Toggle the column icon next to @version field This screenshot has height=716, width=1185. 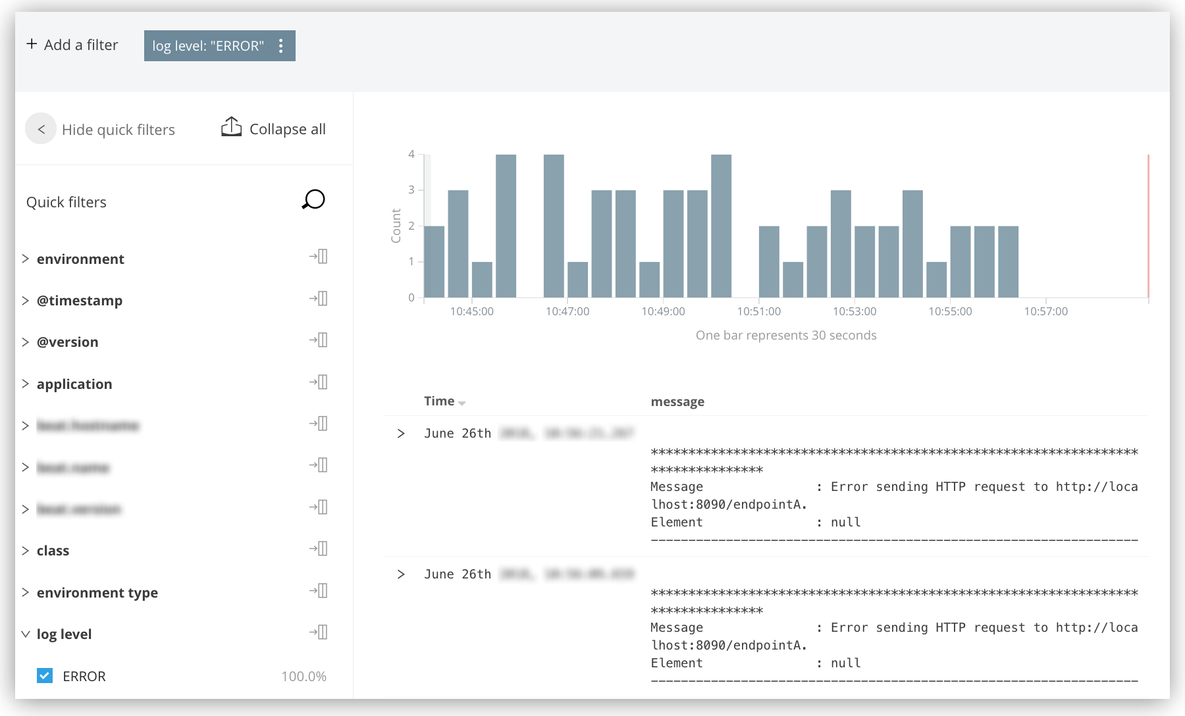click(x=318, y=340)
